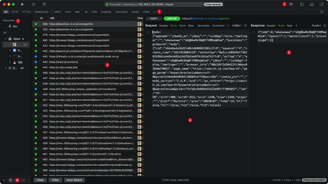The width and height of the screenshot is (328, 184).
Task: Click the blue status dot of request 443
Action: click(x=36, y=56)
